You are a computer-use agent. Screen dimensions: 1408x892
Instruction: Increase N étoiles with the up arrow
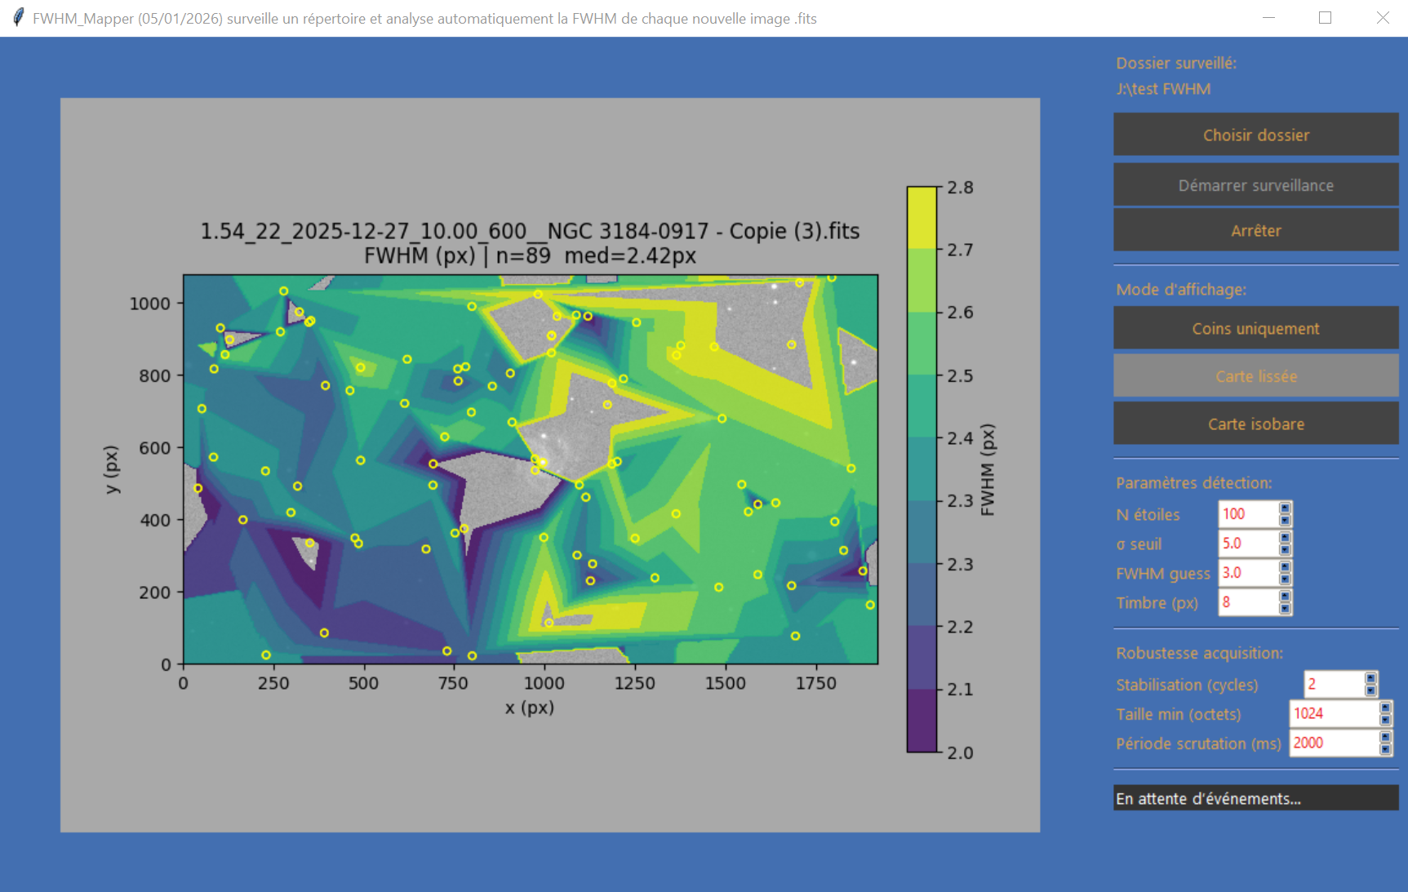click(x=1285, y=508)
